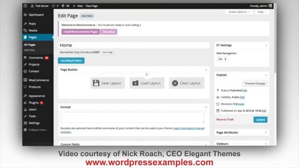This screenshot has width=299, height=168.
Task: Open the Help dropdown tab
Action: [x=262, y=12]
